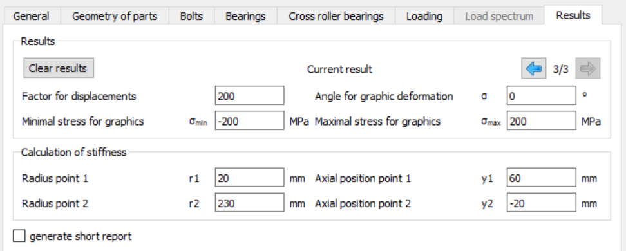Edit the Factor for displacements field

pos(249,96)
